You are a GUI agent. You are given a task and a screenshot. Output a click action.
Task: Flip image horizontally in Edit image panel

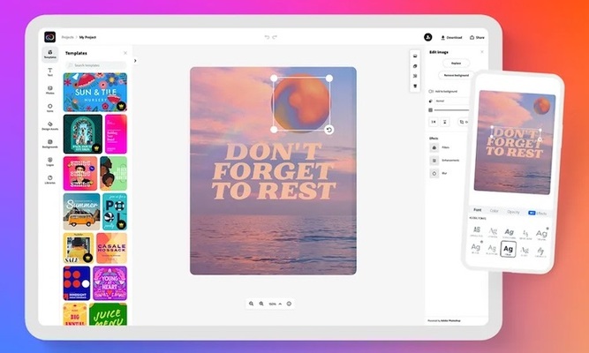point(434,122)
